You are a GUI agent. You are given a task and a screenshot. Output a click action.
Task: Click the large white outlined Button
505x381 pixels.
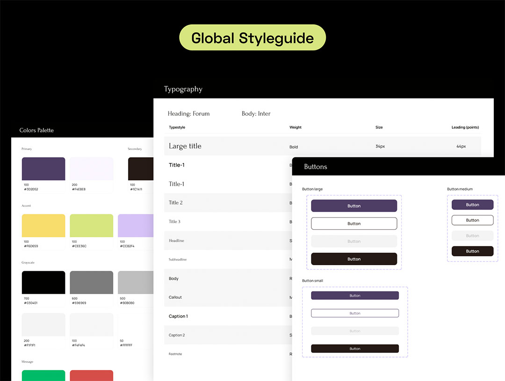coord(354,224)
